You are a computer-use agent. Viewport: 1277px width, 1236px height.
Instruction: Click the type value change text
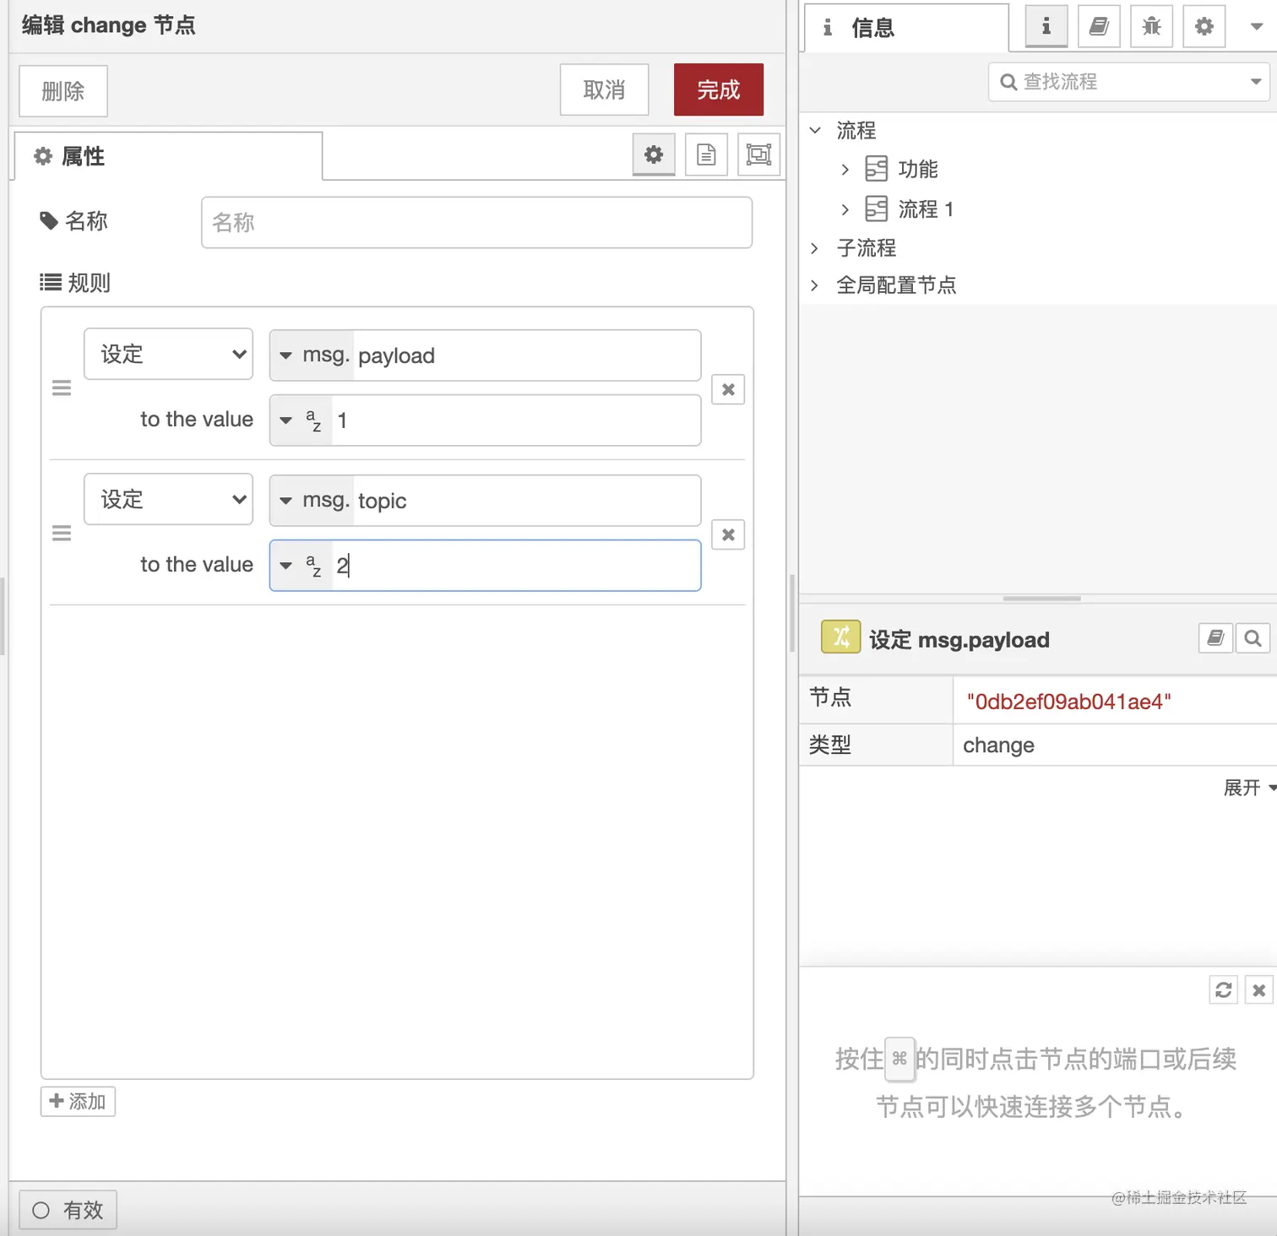[x=998, y=745]
